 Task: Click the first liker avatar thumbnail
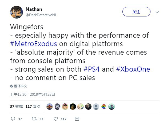[x=50, y=107]
